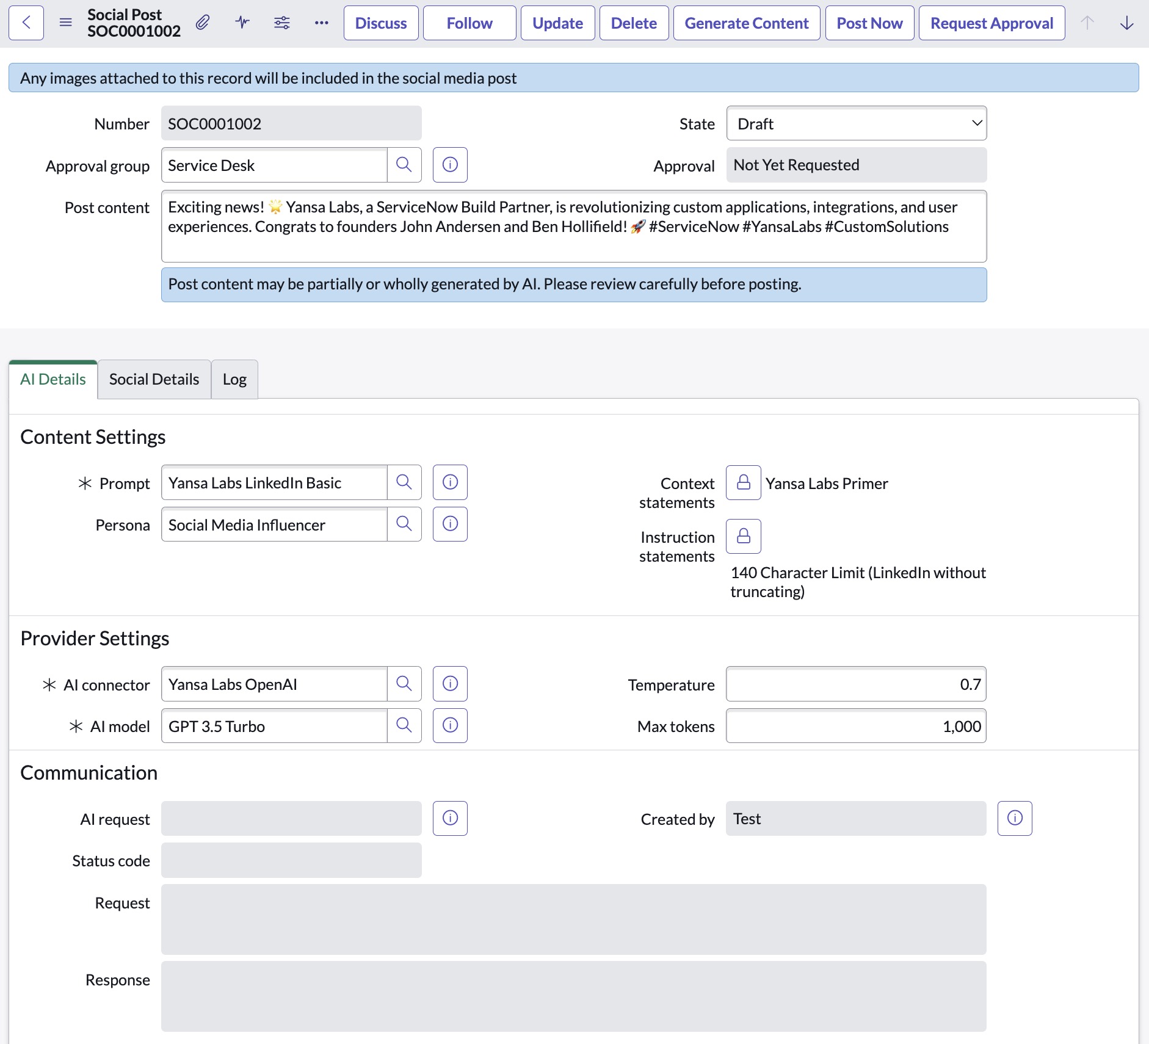
Task: Click the AI connector field Yansa Labs OpenAI
Action: point(274,684)
